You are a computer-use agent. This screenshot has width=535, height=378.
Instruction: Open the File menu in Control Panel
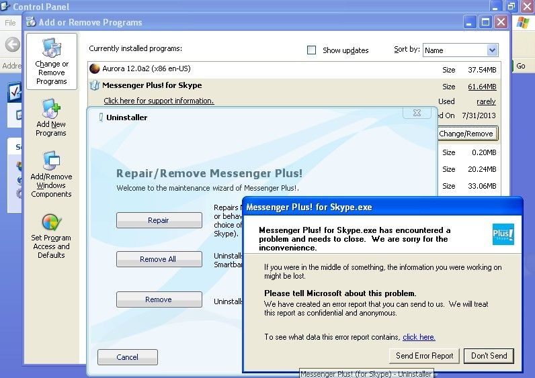tap(10, 23)
